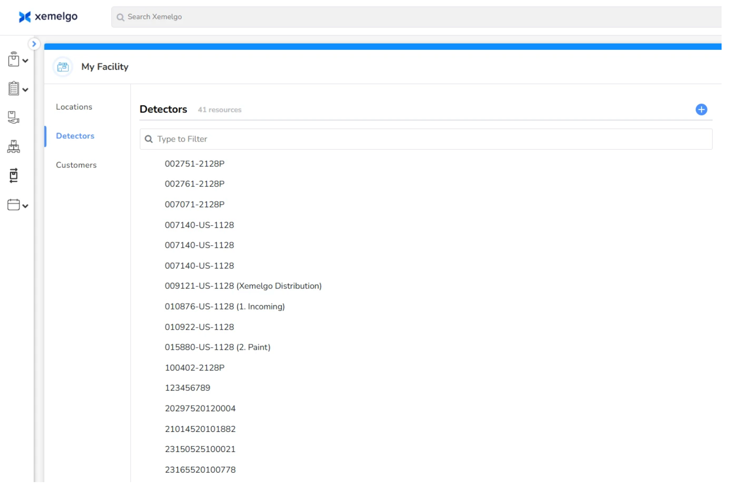Open the box transfer arrows icon

13,176
